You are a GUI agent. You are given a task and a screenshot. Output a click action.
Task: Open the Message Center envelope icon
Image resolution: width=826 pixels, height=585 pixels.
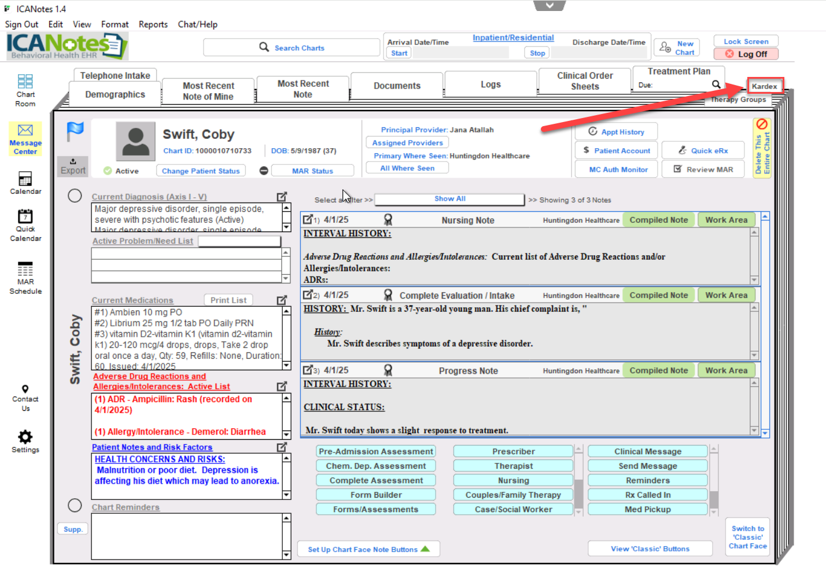click(25, 130)
